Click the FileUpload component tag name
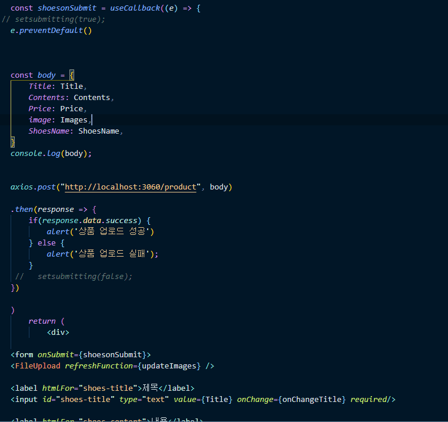Screen dimensions: 448x422 [38, 366]
